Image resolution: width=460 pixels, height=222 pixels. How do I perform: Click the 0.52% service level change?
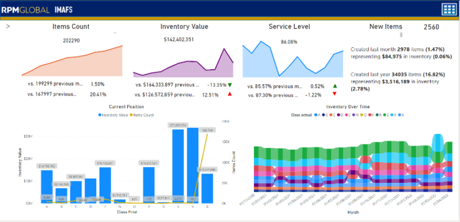coord(317,86)
